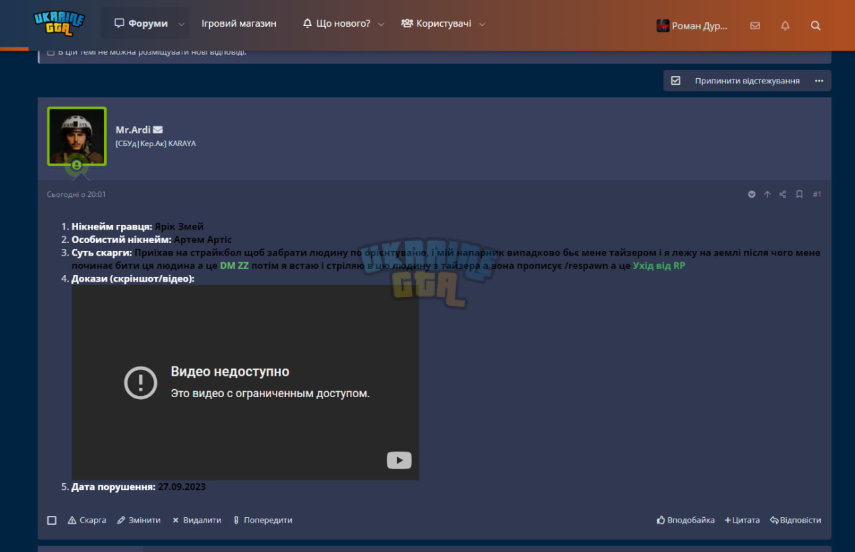Image resolution: width=855 pixels, height=552 pixels.
Task: Open notifications bell icon
Action: [785, 25]
